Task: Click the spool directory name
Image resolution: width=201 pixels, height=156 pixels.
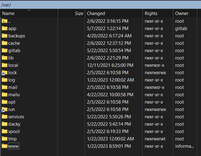Action: tap(14, 131)
